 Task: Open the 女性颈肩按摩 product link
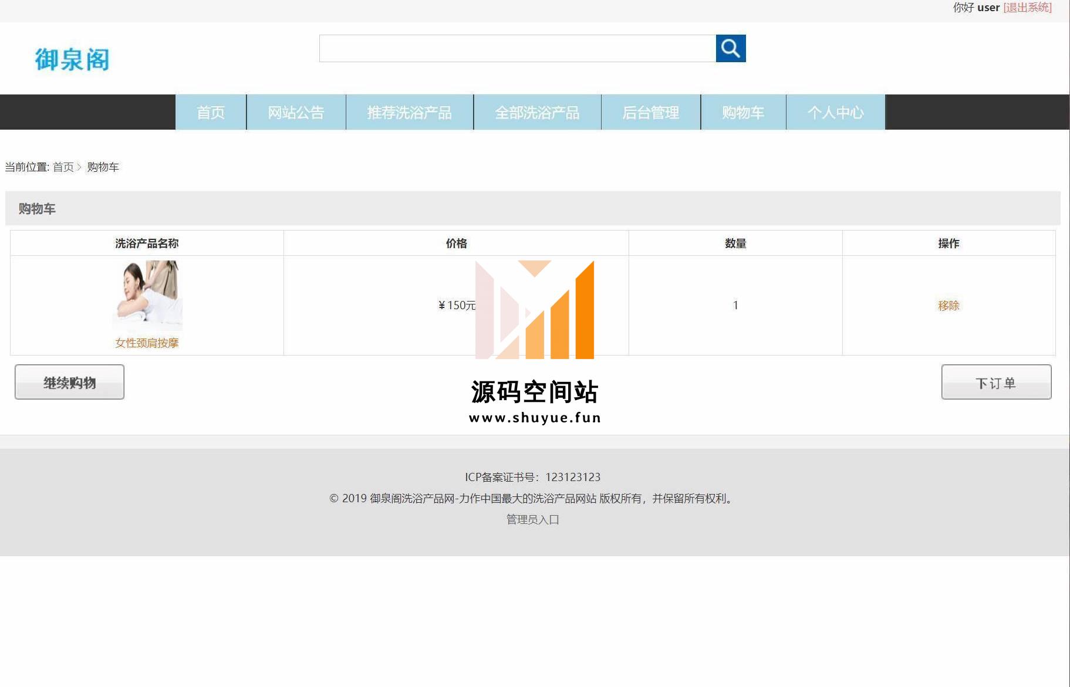[x=147, y=343]
